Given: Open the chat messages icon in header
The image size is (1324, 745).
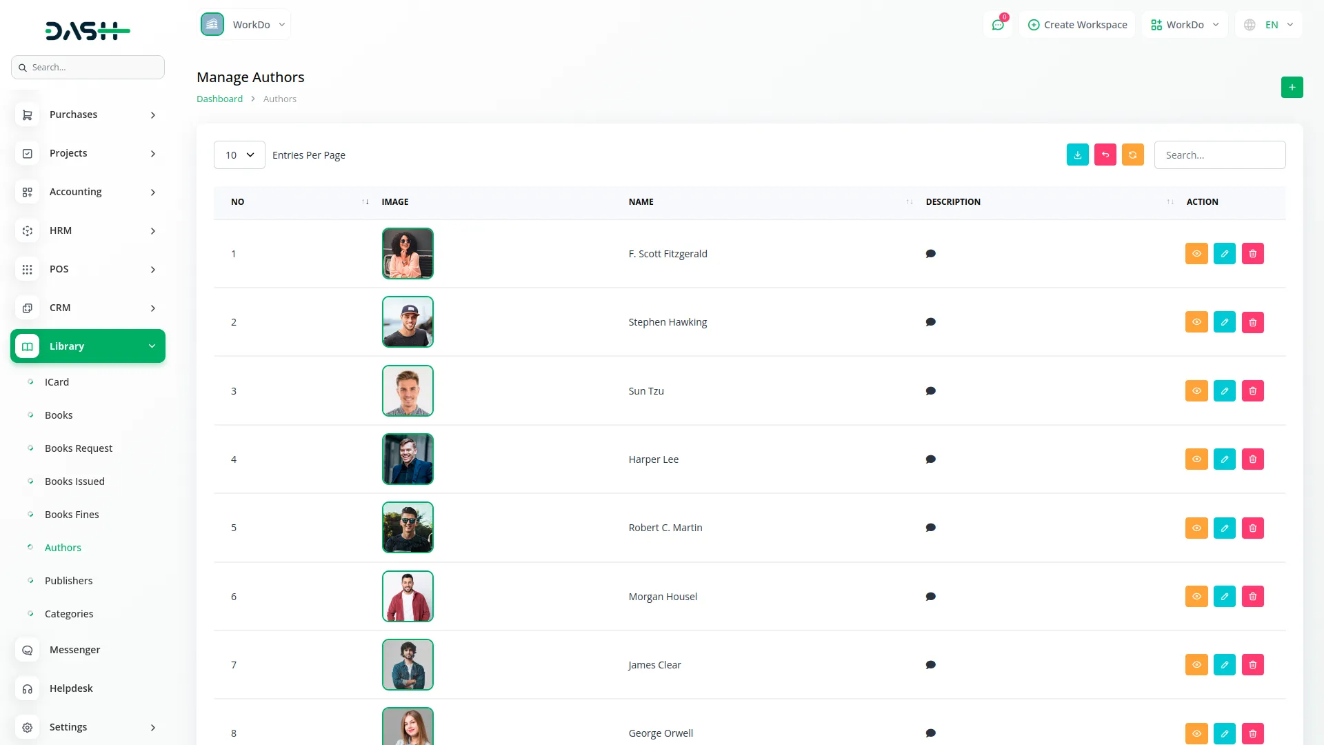Looking at the screenshot, I should pyautogui.click(x=997, y=25).
